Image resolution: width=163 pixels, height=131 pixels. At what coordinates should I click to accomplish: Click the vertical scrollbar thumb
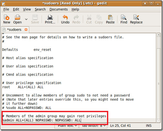158,83
